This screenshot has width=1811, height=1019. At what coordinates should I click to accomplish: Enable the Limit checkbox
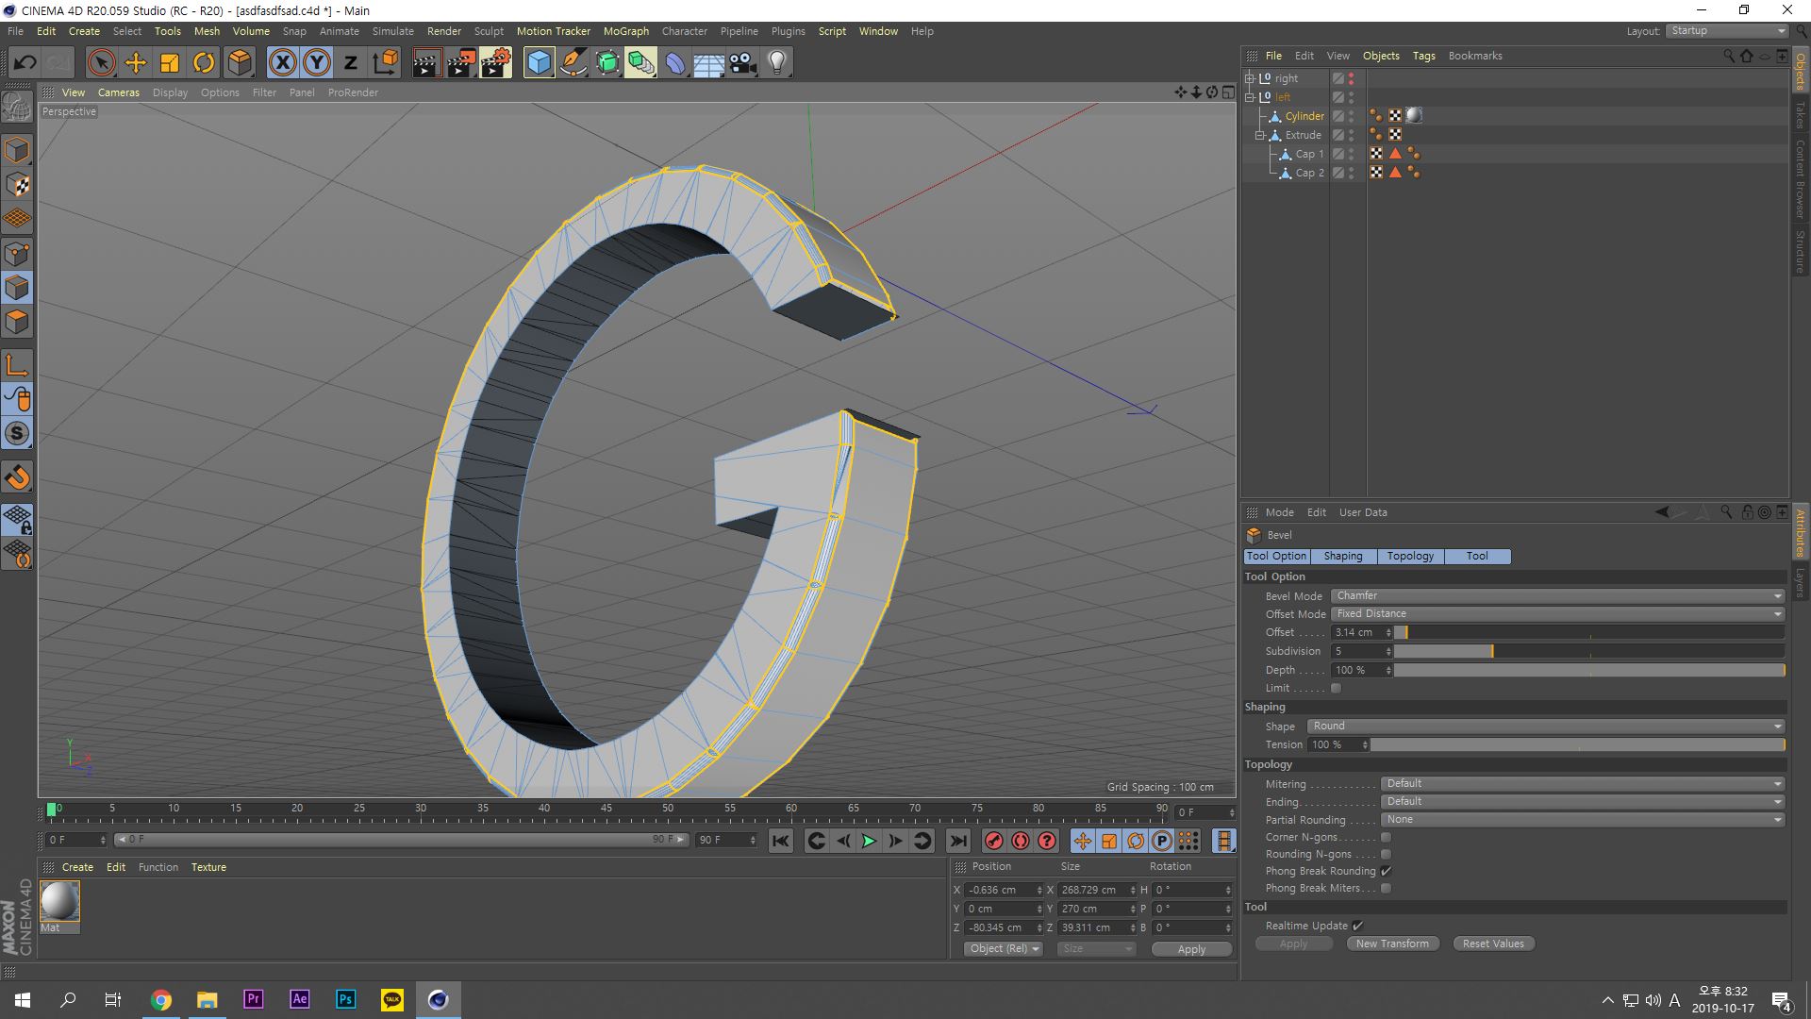point(1336,689)
